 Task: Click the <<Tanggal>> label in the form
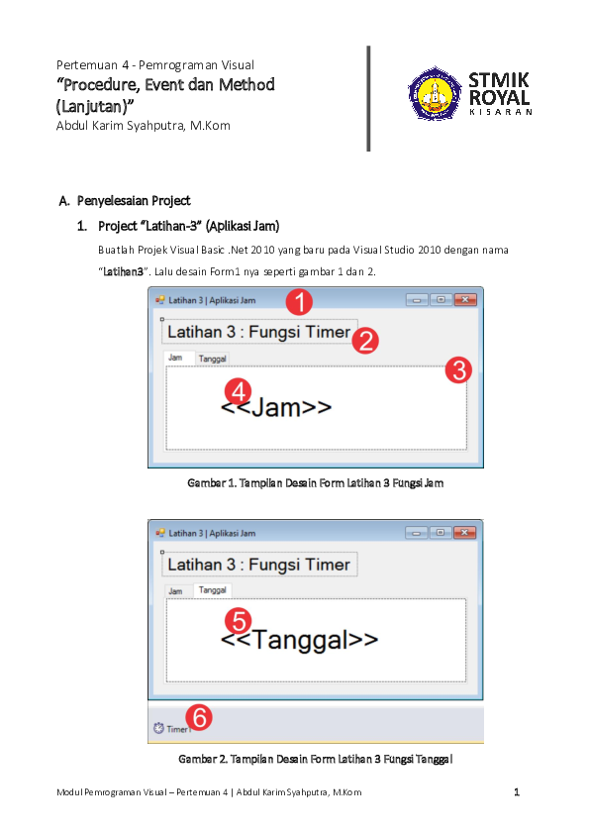click(299, 640)
